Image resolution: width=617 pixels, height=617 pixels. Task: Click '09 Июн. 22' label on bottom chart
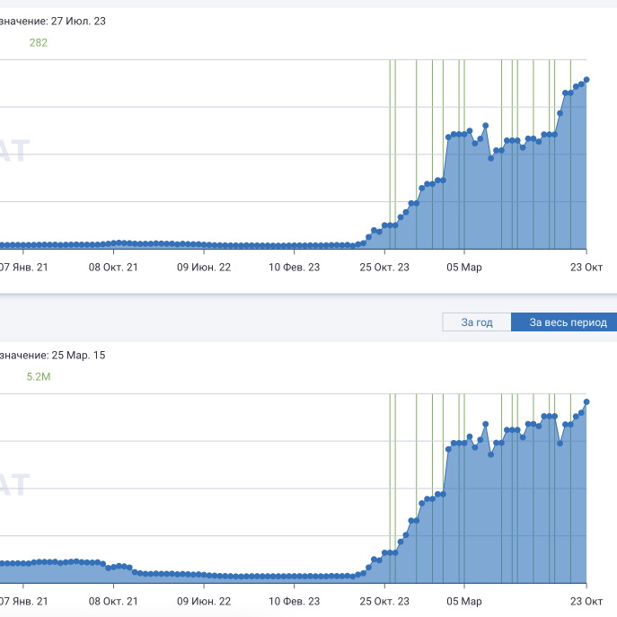pyautogui.click(x=204, y=601)
